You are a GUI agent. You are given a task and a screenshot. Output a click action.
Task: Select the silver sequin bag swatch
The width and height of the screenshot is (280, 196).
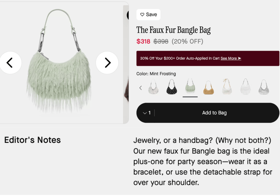pyautogui.click(x=153, y=87)
